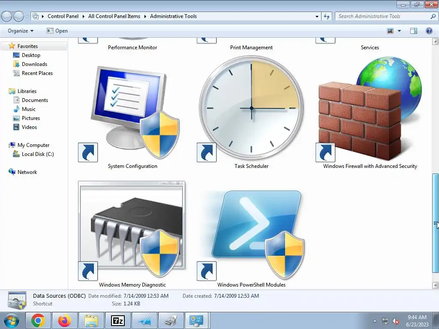The image size is (439, 329).
Task: Open the printer/fax taskbar icon
Action: pos(171,320)
